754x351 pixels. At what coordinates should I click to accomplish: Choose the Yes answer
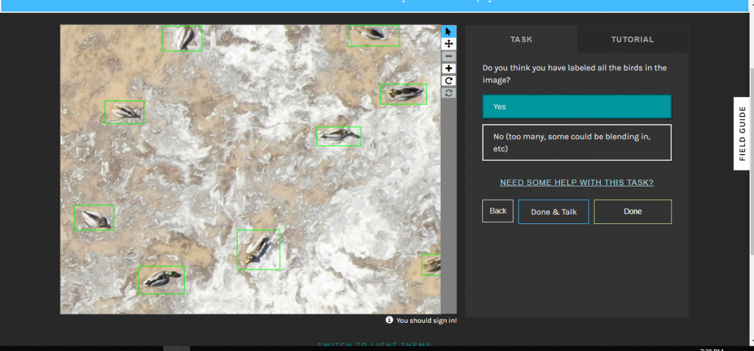pos(577,106)
